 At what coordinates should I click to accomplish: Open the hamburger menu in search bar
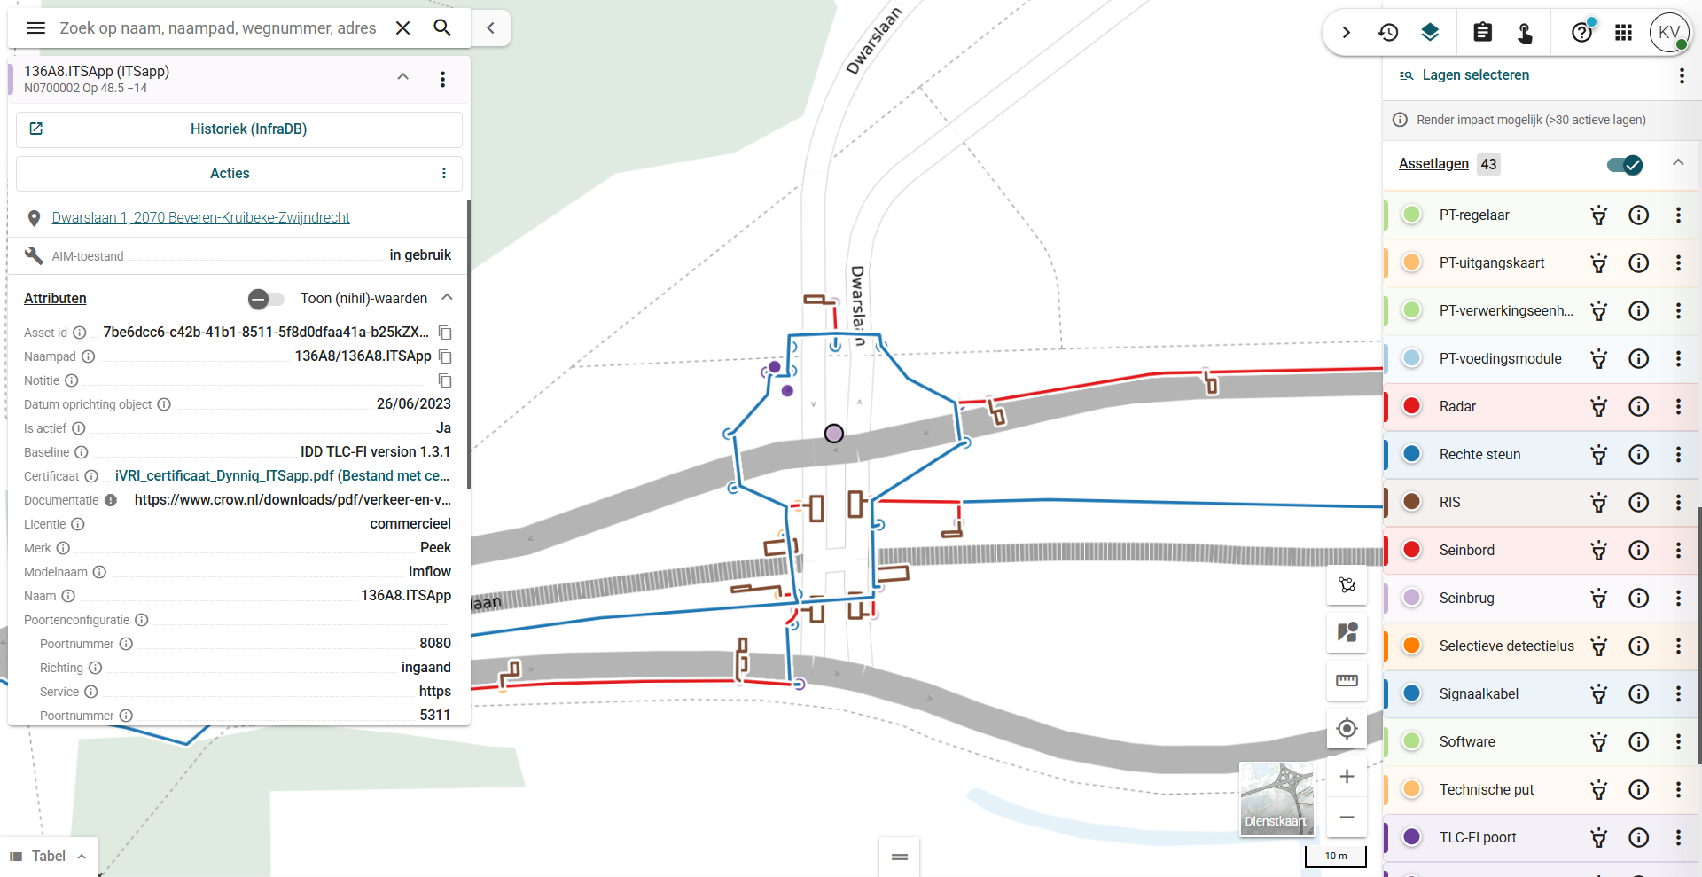coord(35,28)
